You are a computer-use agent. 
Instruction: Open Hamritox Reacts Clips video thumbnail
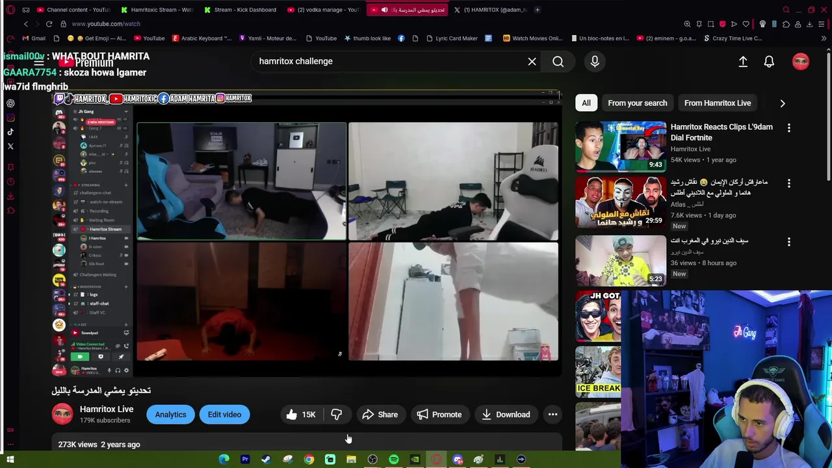[x=621, y=146]
